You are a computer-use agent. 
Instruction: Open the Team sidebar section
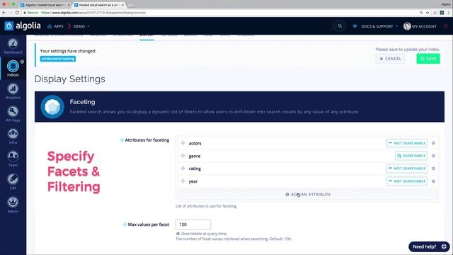(x=13, y=159)
